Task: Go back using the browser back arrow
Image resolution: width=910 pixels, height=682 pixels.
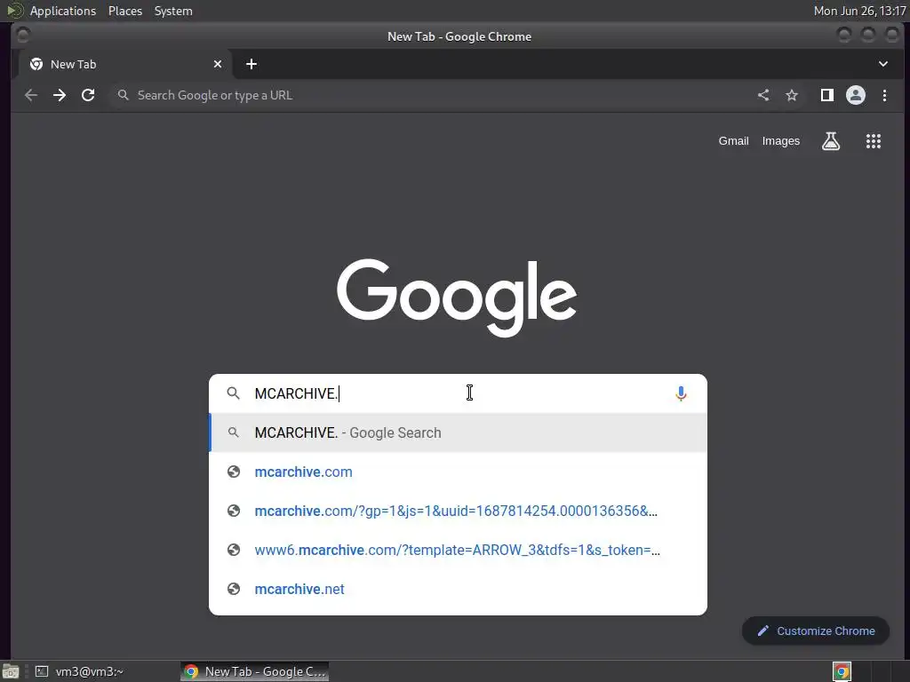Action: pyautogui.click(x=31, y=95)
